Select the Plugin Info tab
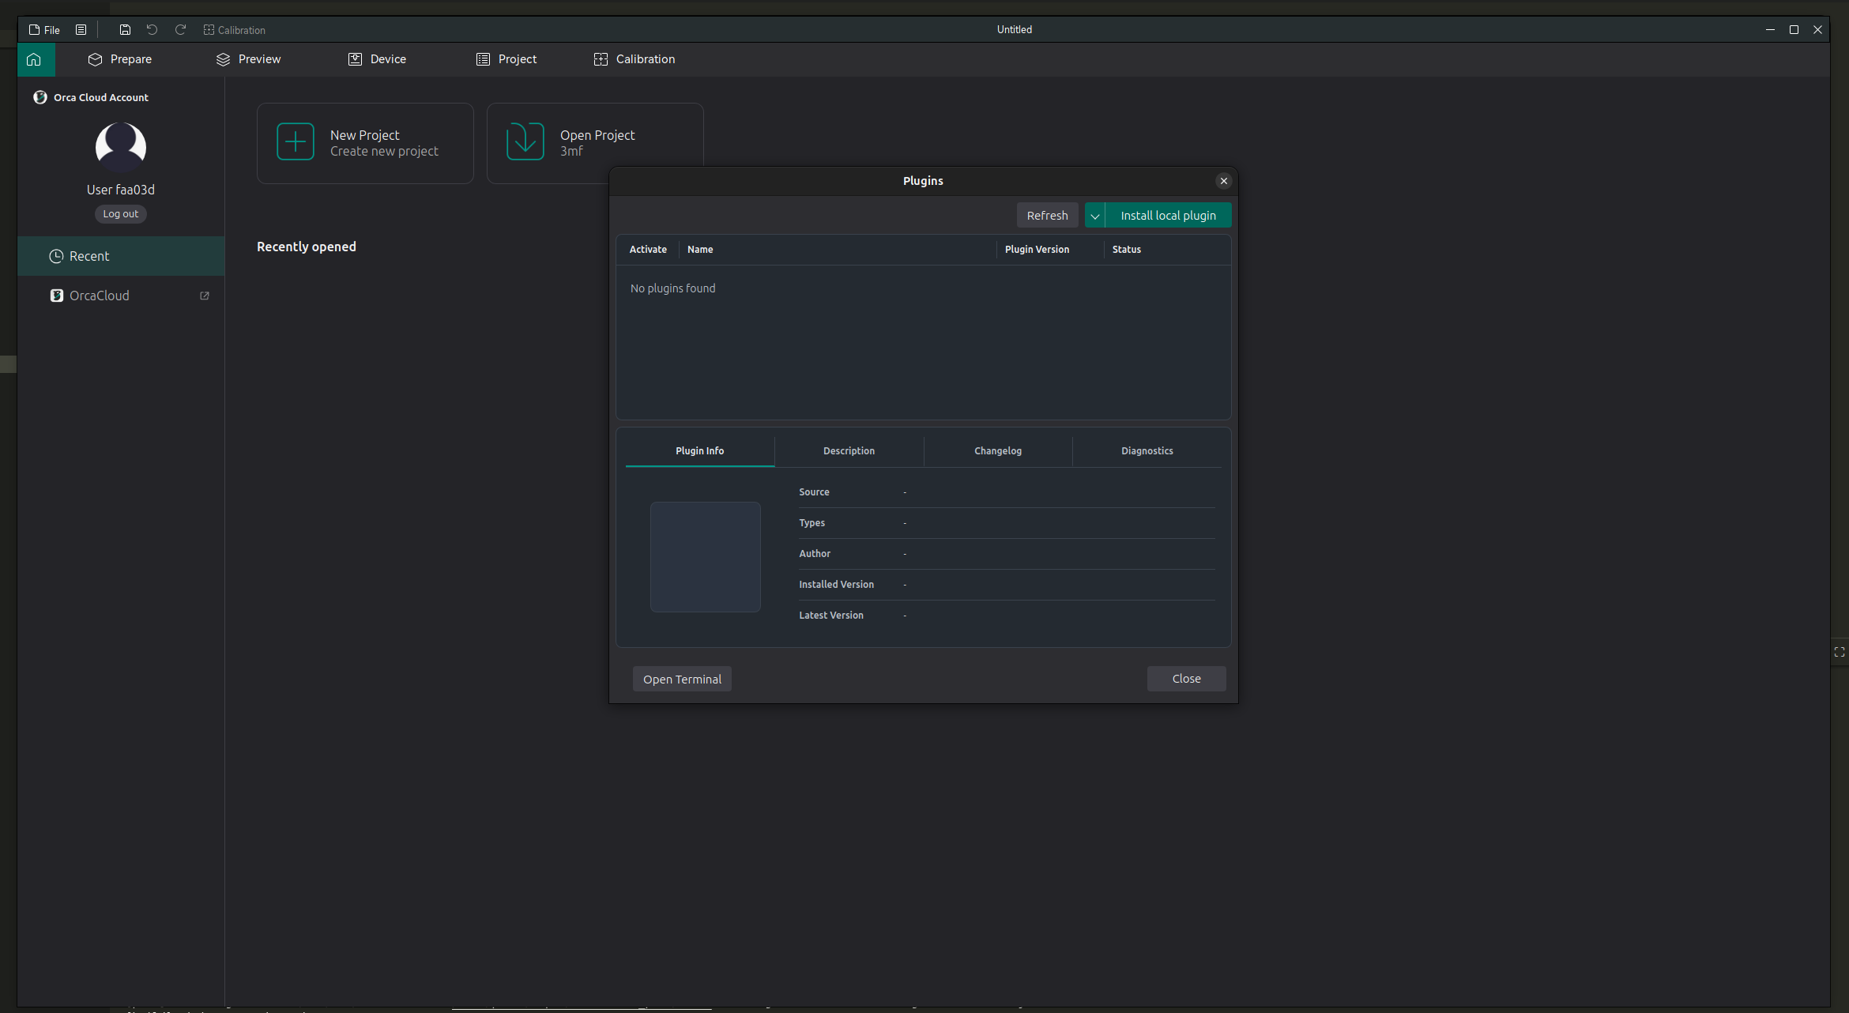Viewport: 1849px width, 1013px height. tap(700, 451)
